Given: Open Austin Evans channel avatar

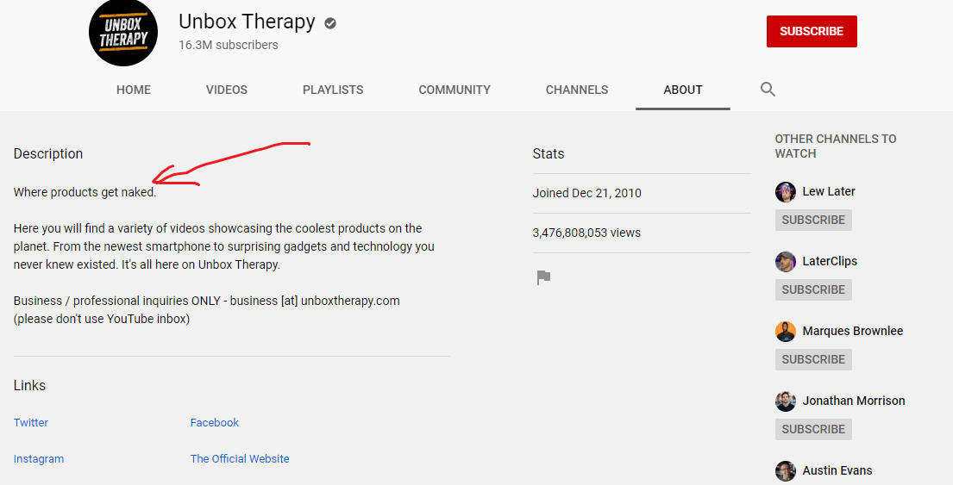Looking at the screenshot, I should pyautogui.click(x=785, y=471).
